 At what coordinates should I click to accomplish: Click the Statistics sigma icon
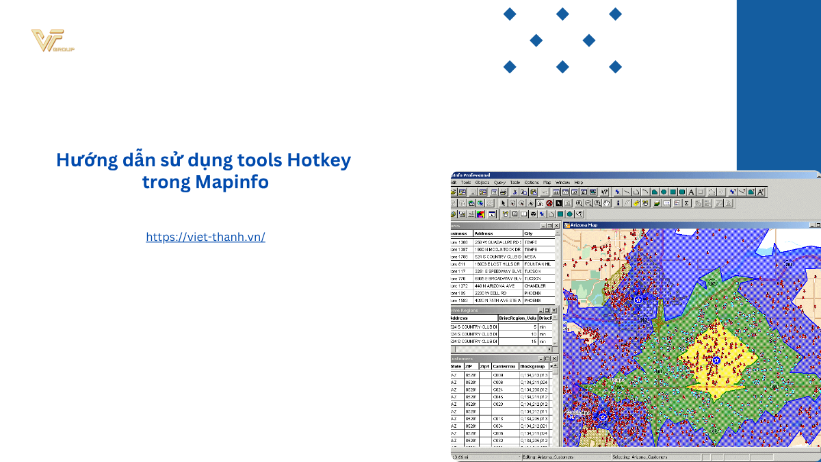(x=686, y=203)
